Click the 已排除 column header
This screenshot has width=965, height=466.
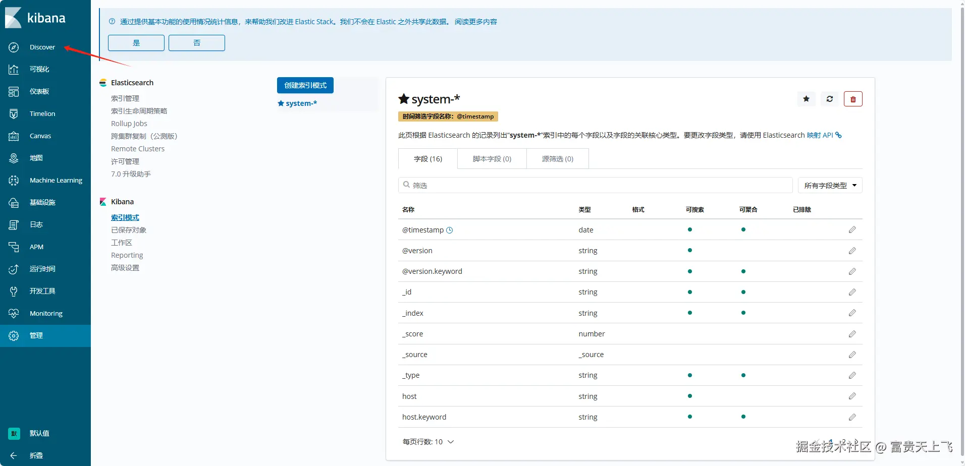coord(802,209)
